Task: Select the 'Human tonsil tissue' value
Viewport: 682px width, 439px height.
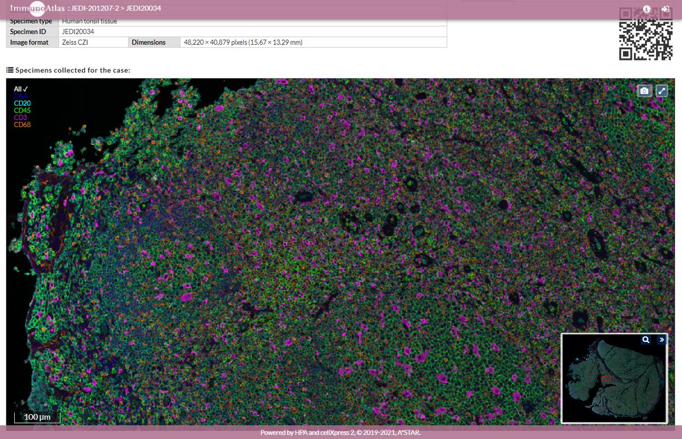Action: 253,22
